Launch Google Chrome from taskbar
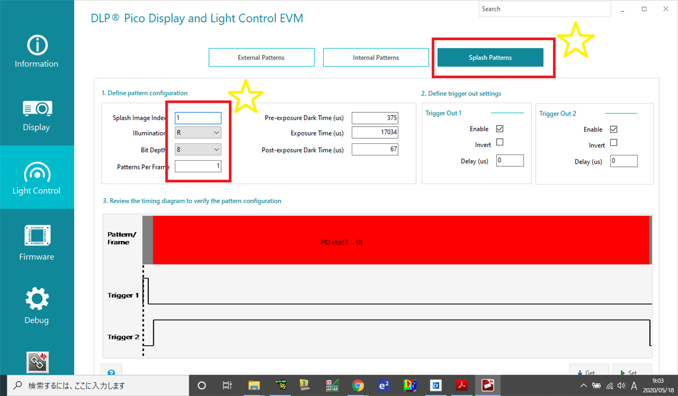678x396 pixels. click(x=358, y=386)
